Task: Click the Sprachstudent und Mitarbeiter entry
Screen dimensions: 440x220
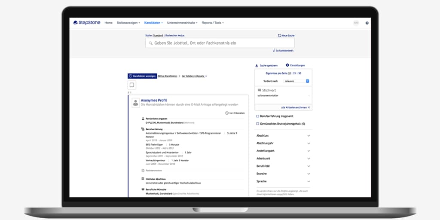Action: (x=162, y=153)
